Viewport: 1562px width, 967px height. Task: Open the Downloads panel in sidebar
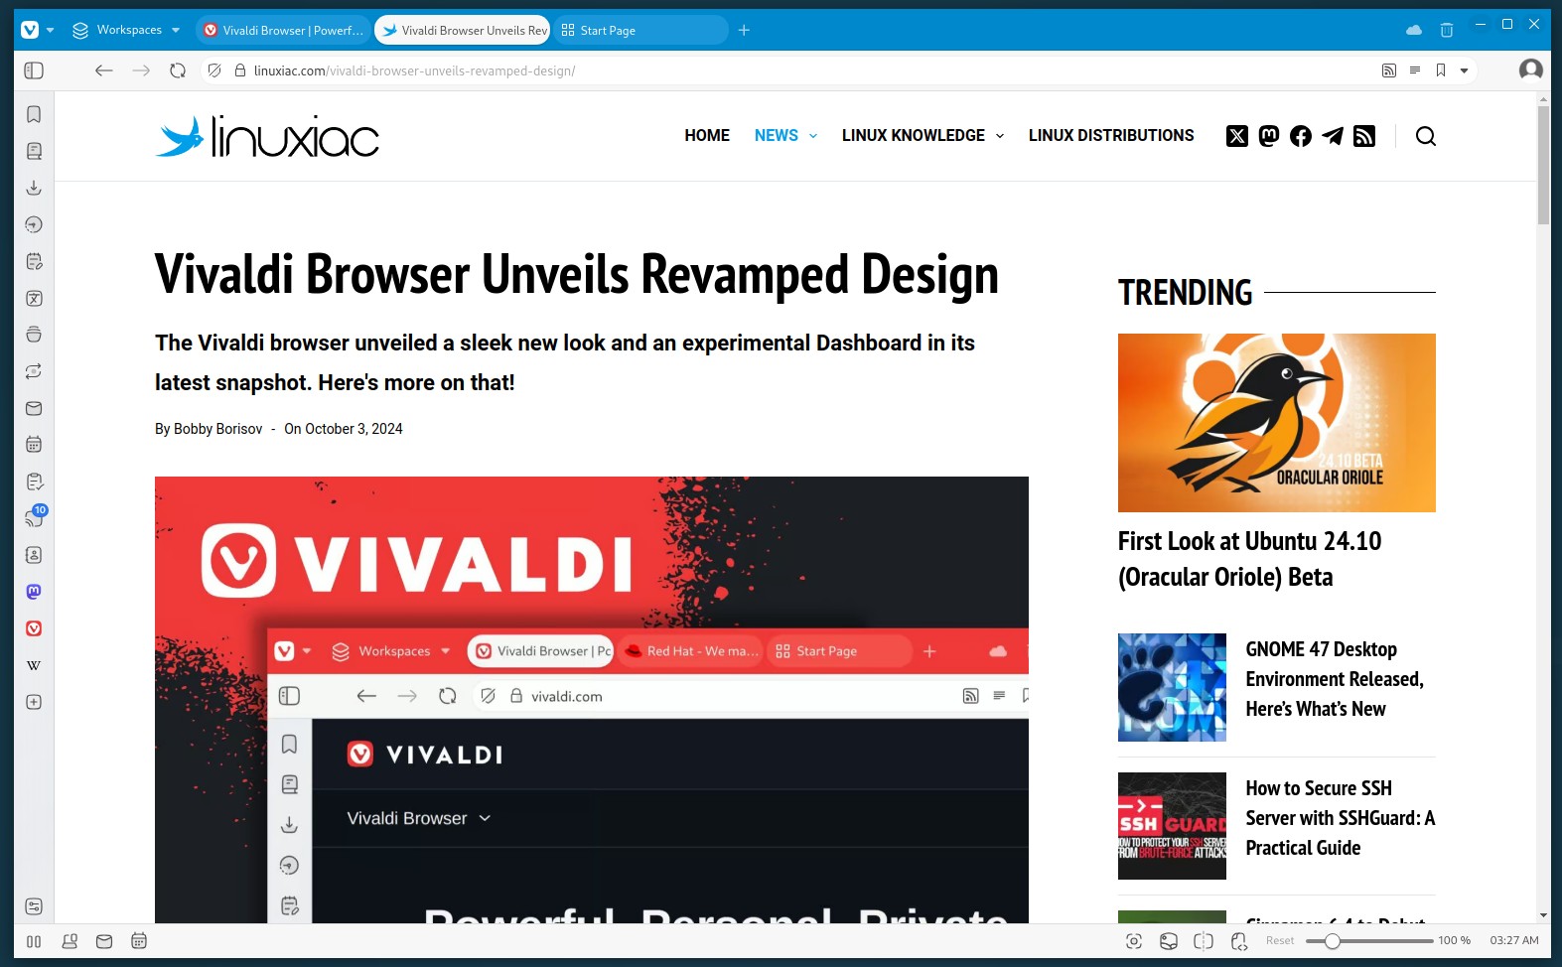coord(34,188)
